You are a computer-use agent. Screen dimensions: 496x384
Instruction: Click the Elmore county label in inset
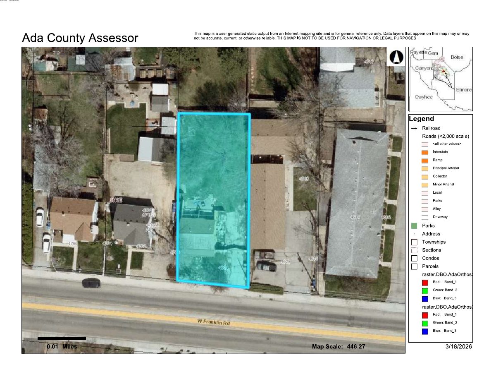click(x=463, y=90)
